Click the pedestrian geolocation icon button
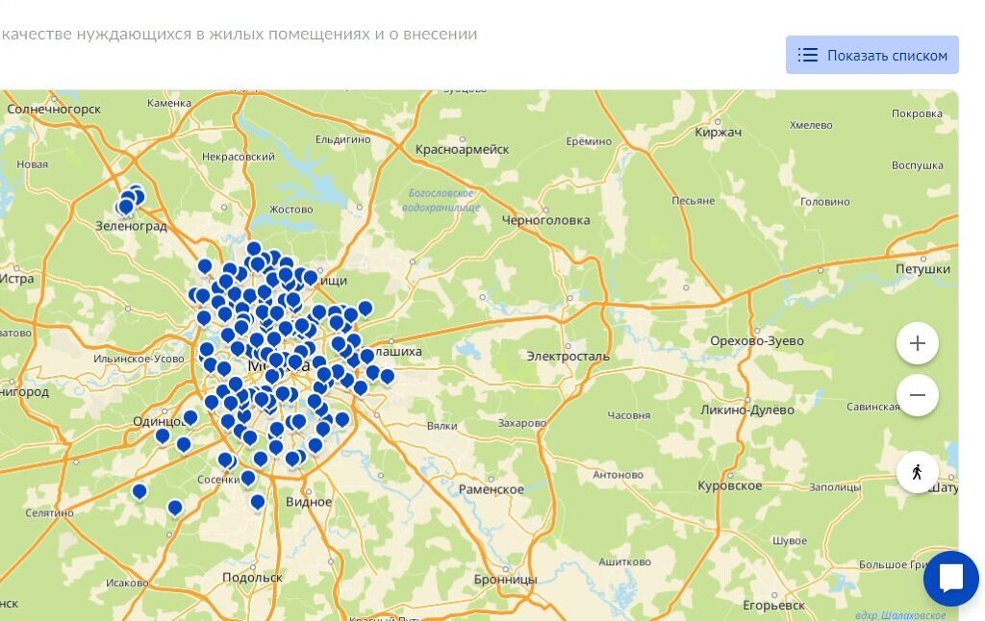Screen dimensions: 985x621 (x=917, y=472)
